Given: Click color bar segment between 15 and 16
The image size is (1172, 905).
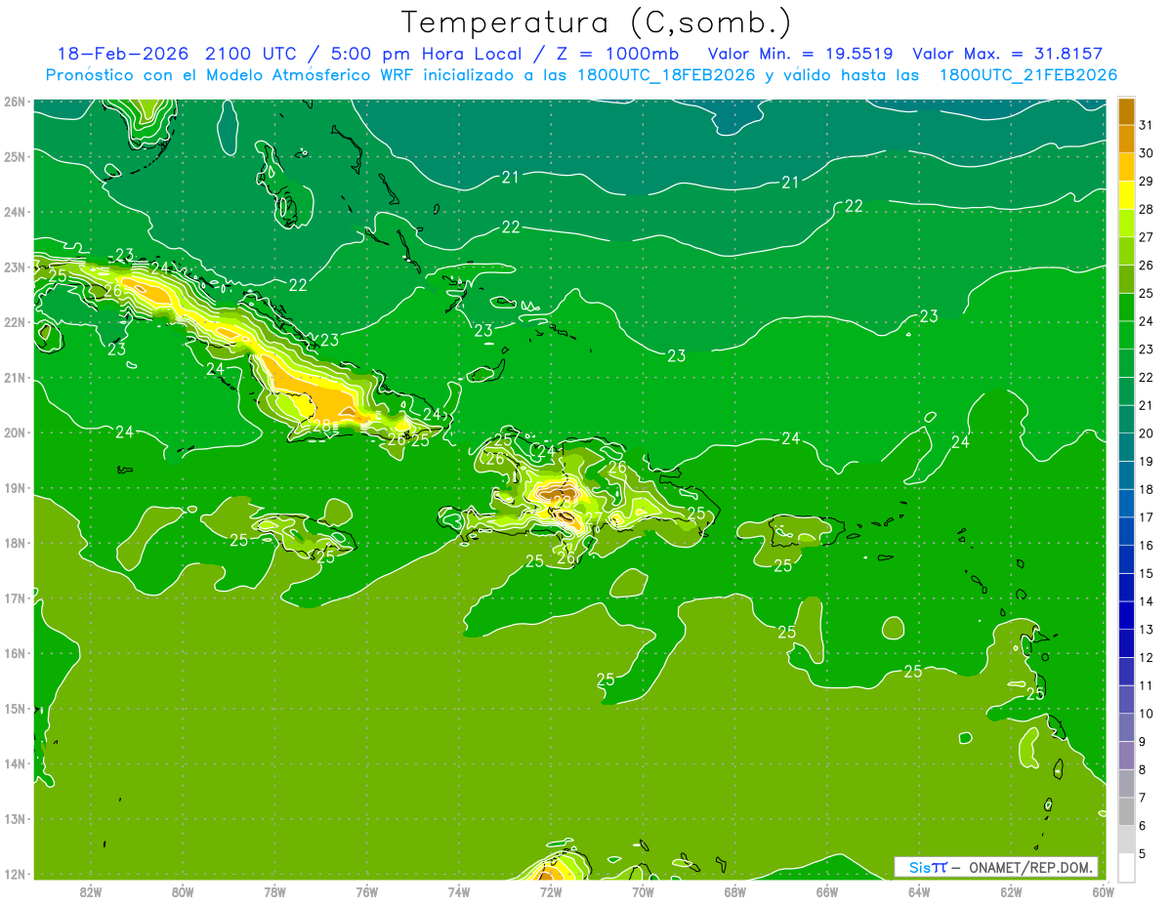Looking at the screenshot, I should (1126, 559).
